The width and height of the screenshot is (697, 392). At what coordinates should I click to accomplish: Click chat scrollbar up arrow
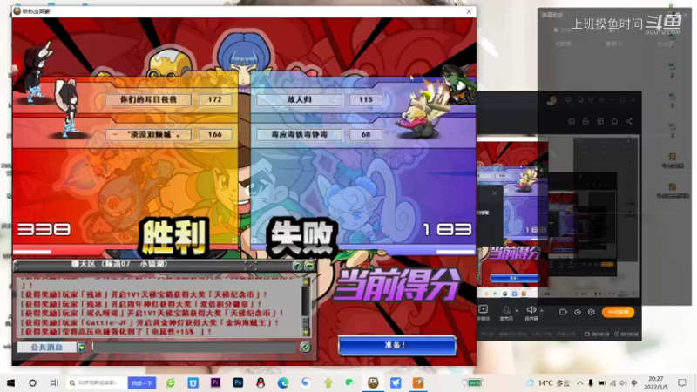(x=306, y=282)
